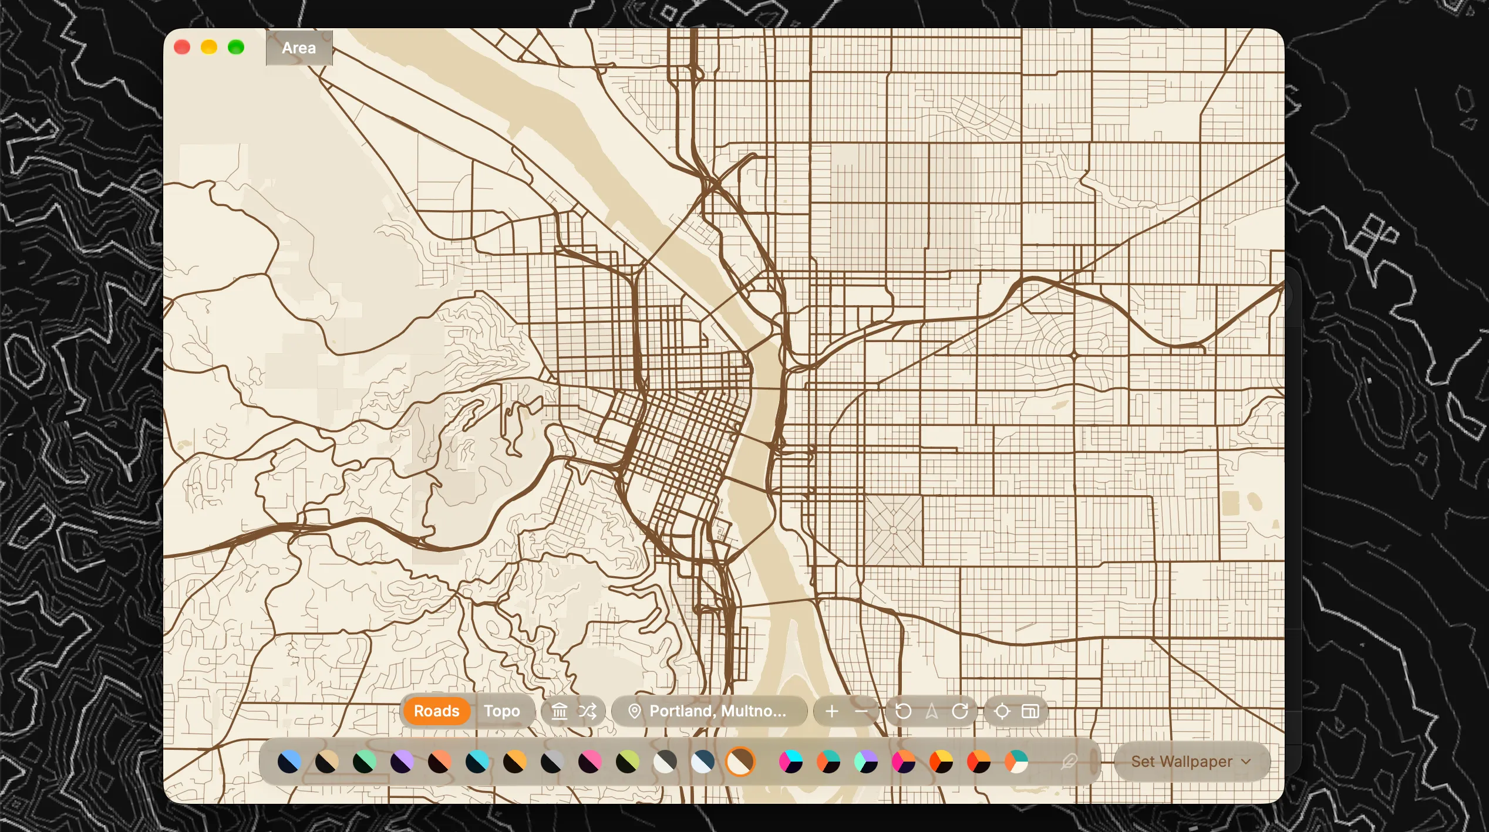The height and width of the screenshot is (832, 1489).
Task: Zoom out with the minus icon
Action: coord(861,711)
